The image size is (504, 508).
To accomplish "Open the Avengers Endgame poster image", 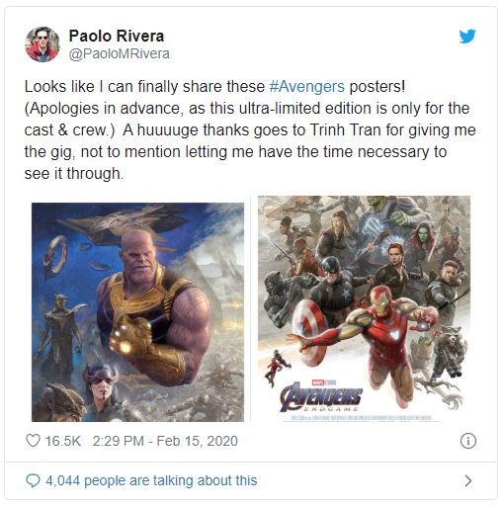I will click(364, 308).
